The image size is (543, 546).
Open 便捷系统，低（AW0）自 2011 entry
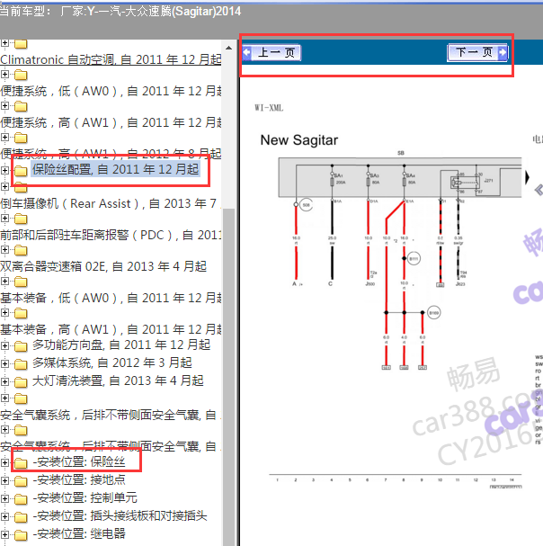tap(111, 91)
